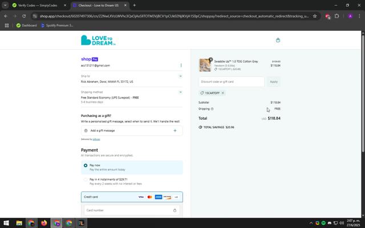Close the Verify Codes tab
The width and height of the screenshot is (365, 228).
click(65, 5)
